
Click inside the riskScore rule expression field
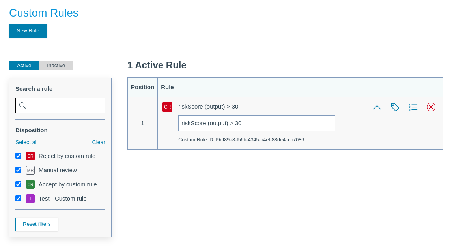click(256, 123)
